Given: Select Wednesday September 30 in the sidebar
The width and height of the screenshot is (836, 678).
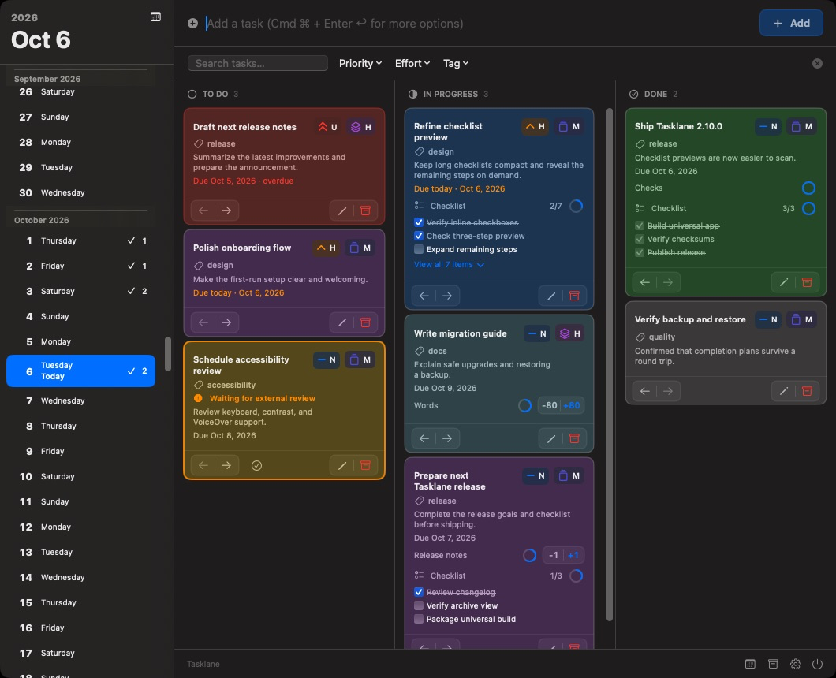Looking at the screenshot, I should [x=81, y=193].
